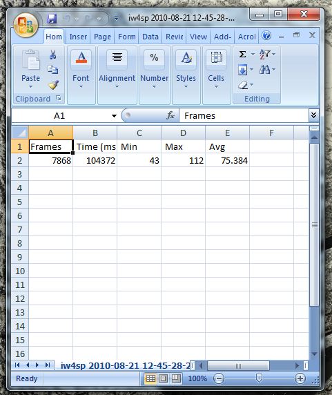Click the vertical scrollbar down arrow
The width and height of the screenshot is (332, 395).
[314, 354]
